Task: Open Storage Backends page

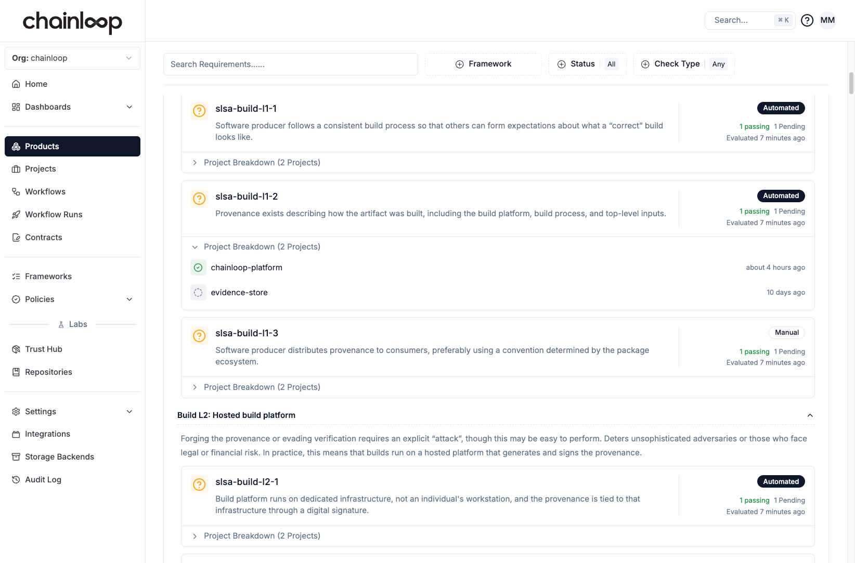Action: [x=72, y=457]
